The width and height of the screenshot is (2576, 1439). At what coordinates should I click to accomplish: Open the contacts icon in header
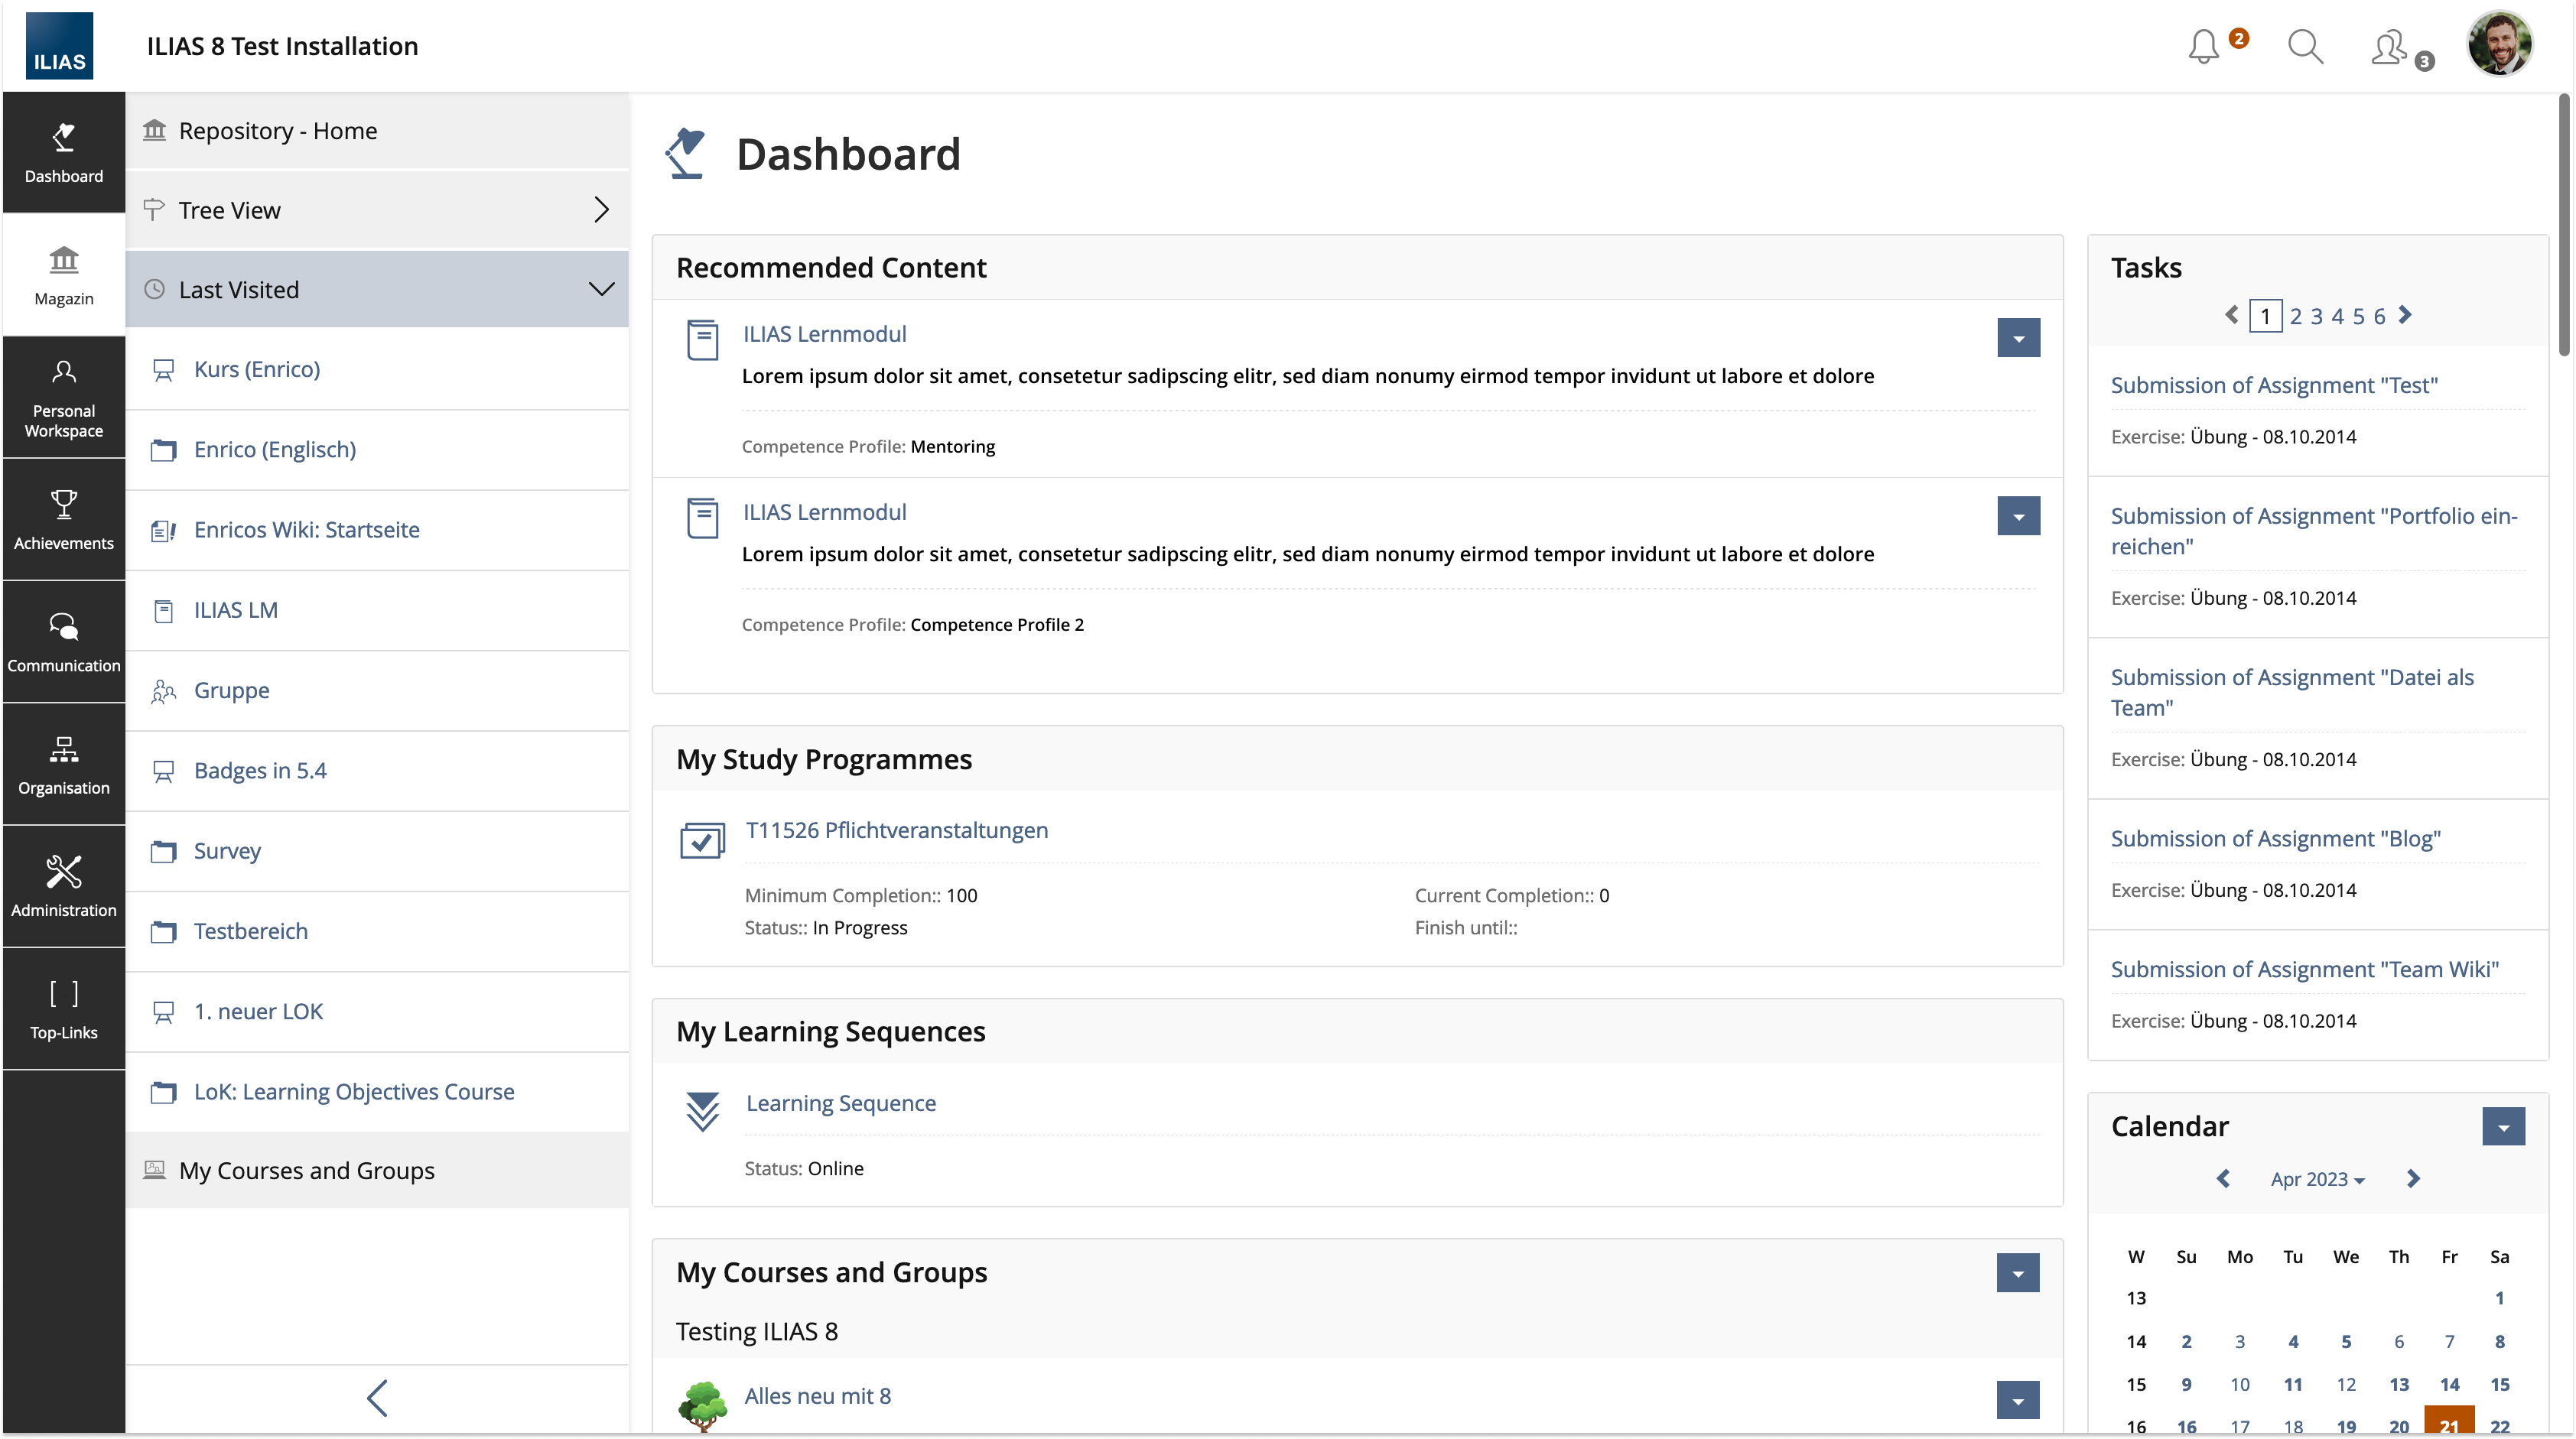[2390, 47]
